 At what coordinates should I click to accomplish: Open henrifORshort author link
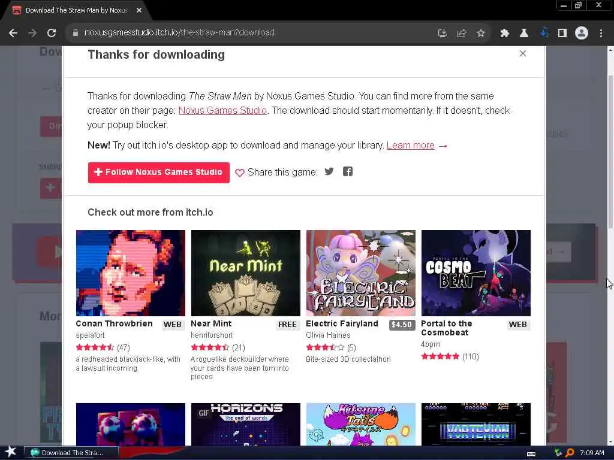212,335
